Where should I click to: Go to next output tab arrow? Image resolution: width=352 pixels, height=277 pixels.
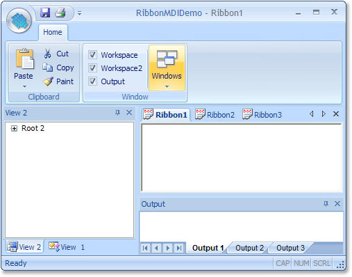click(168, 248)
